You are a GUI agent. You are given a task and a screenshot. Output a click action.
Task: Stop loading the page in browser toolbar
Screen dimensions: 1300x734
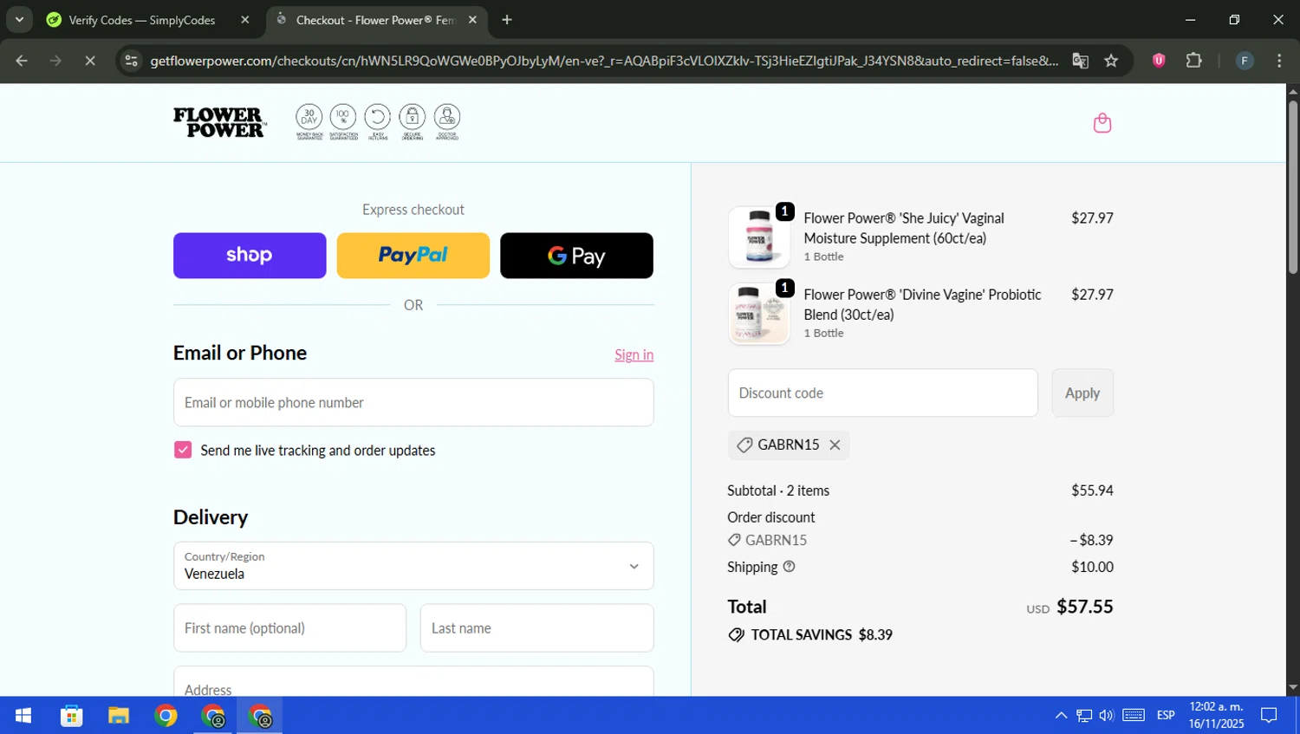click(90, 61)
